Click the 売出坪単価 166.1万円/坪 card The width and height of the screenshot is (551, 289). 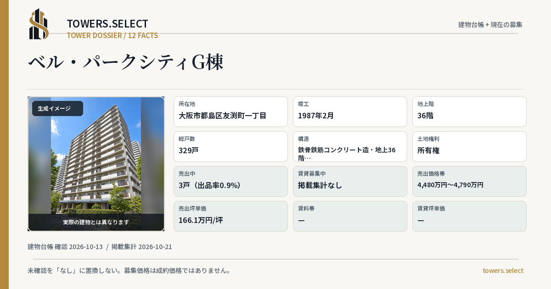pyautogui.click(x=231, y=216)
